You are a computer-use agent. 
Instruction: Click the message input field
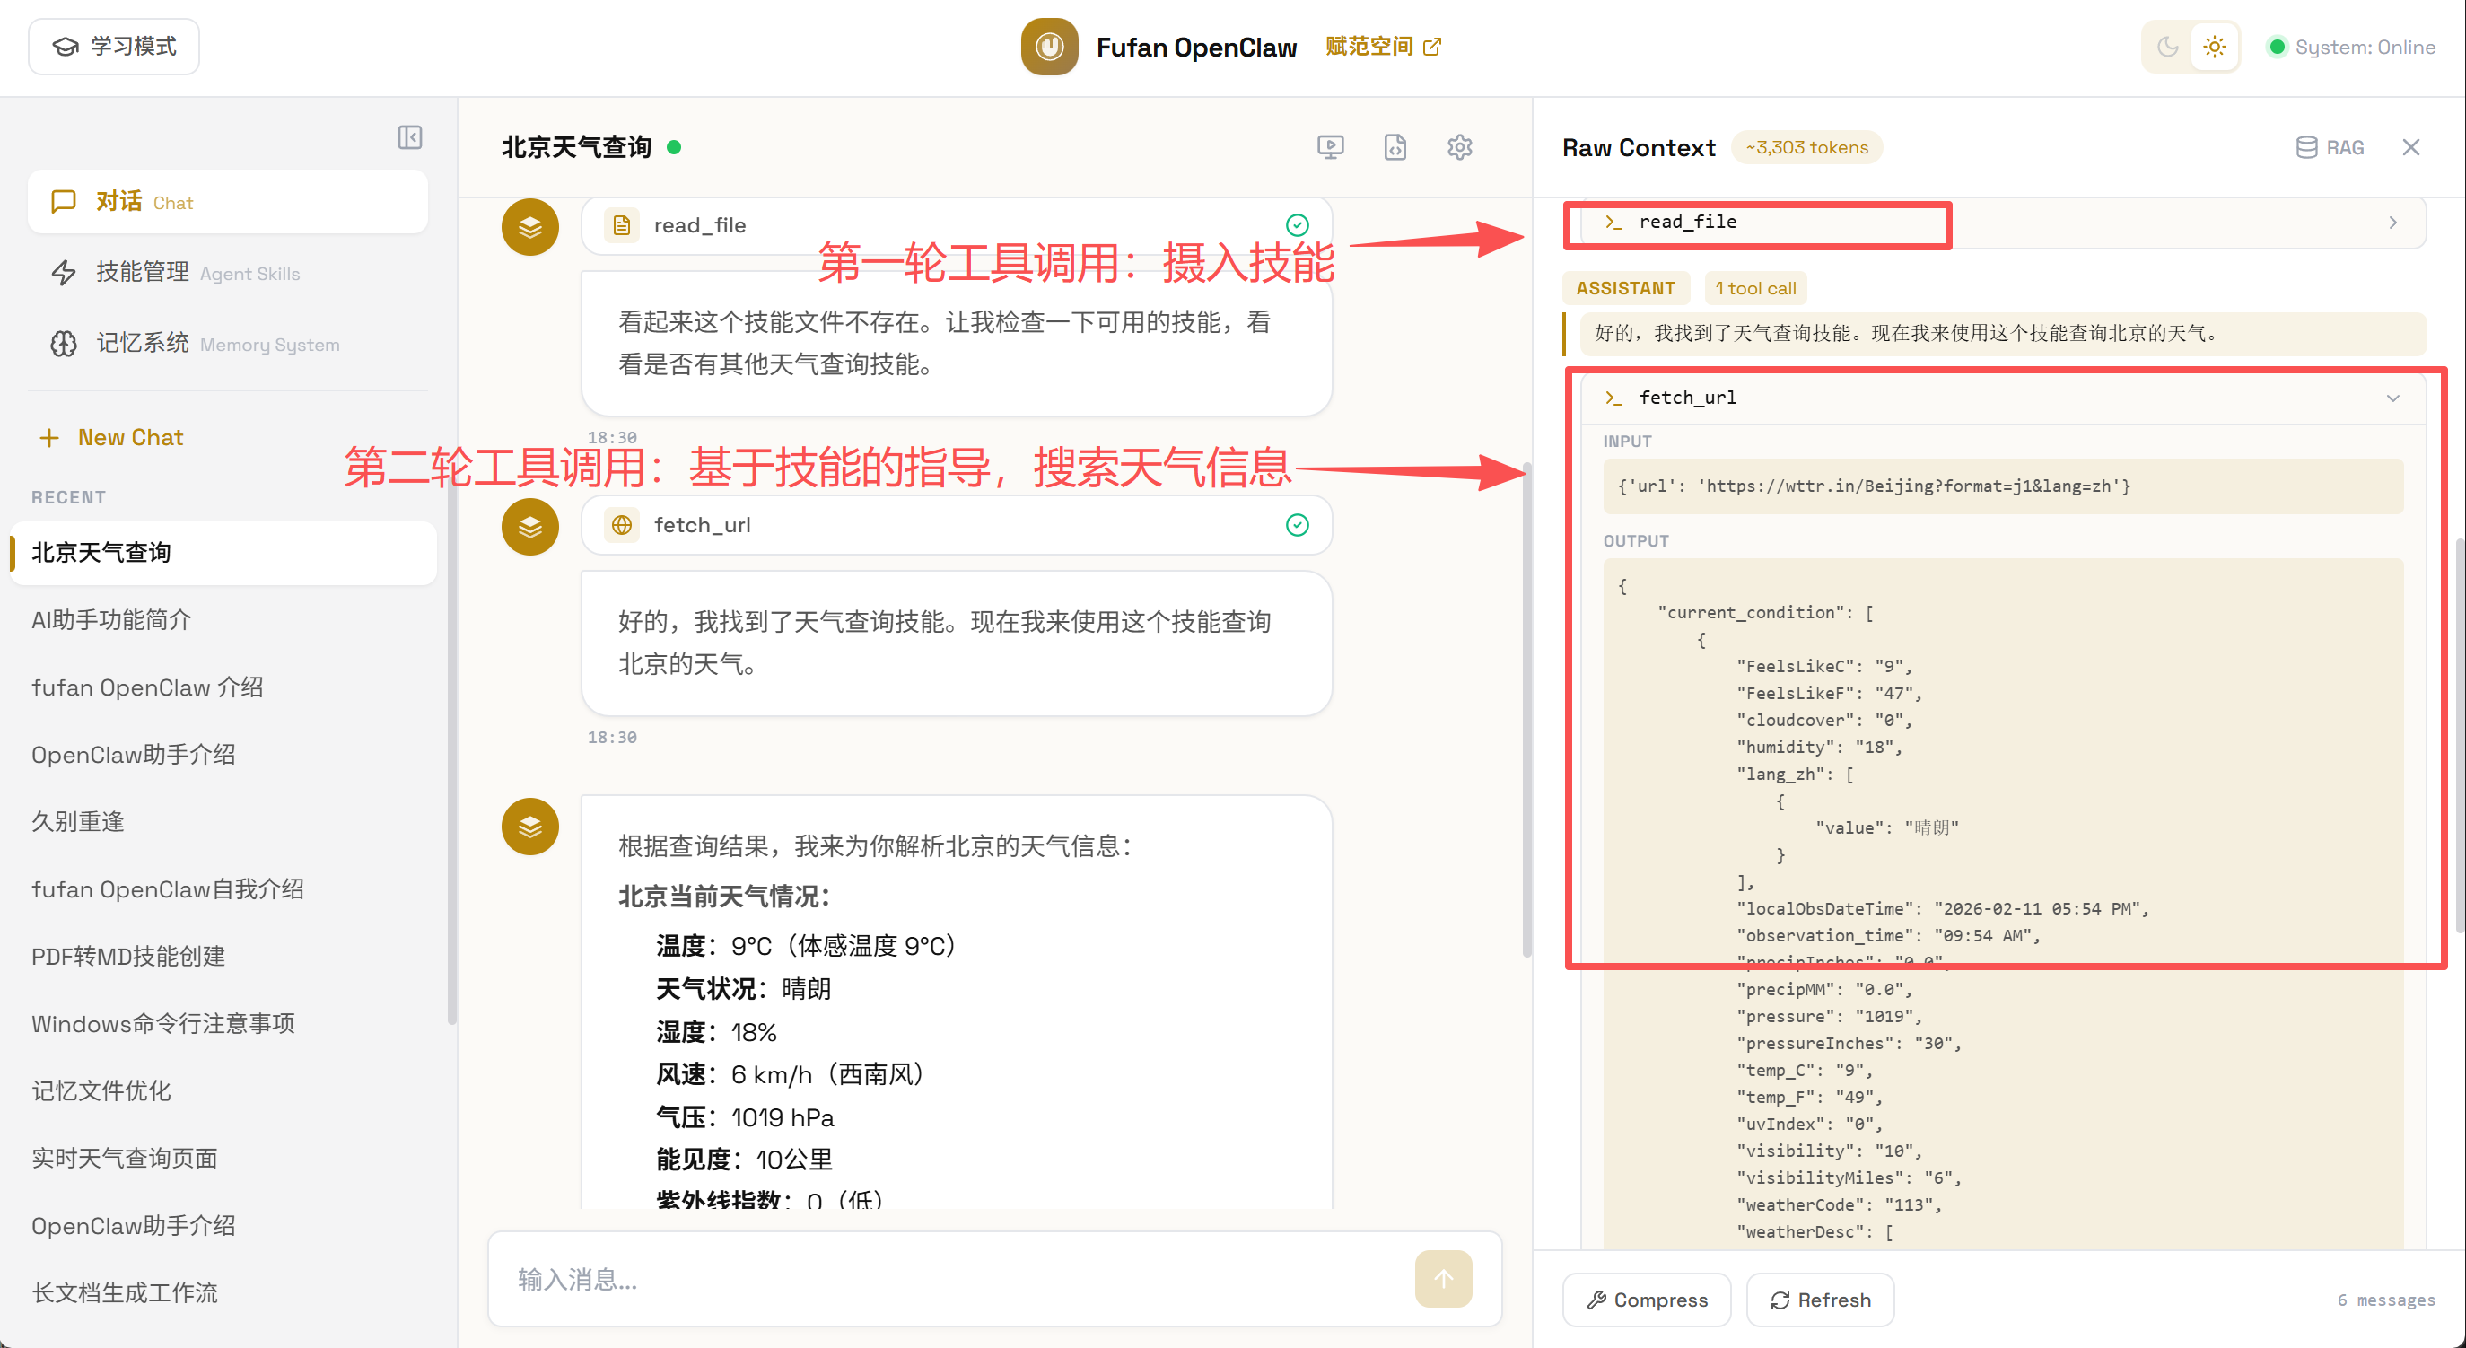tap(958, 1279)
